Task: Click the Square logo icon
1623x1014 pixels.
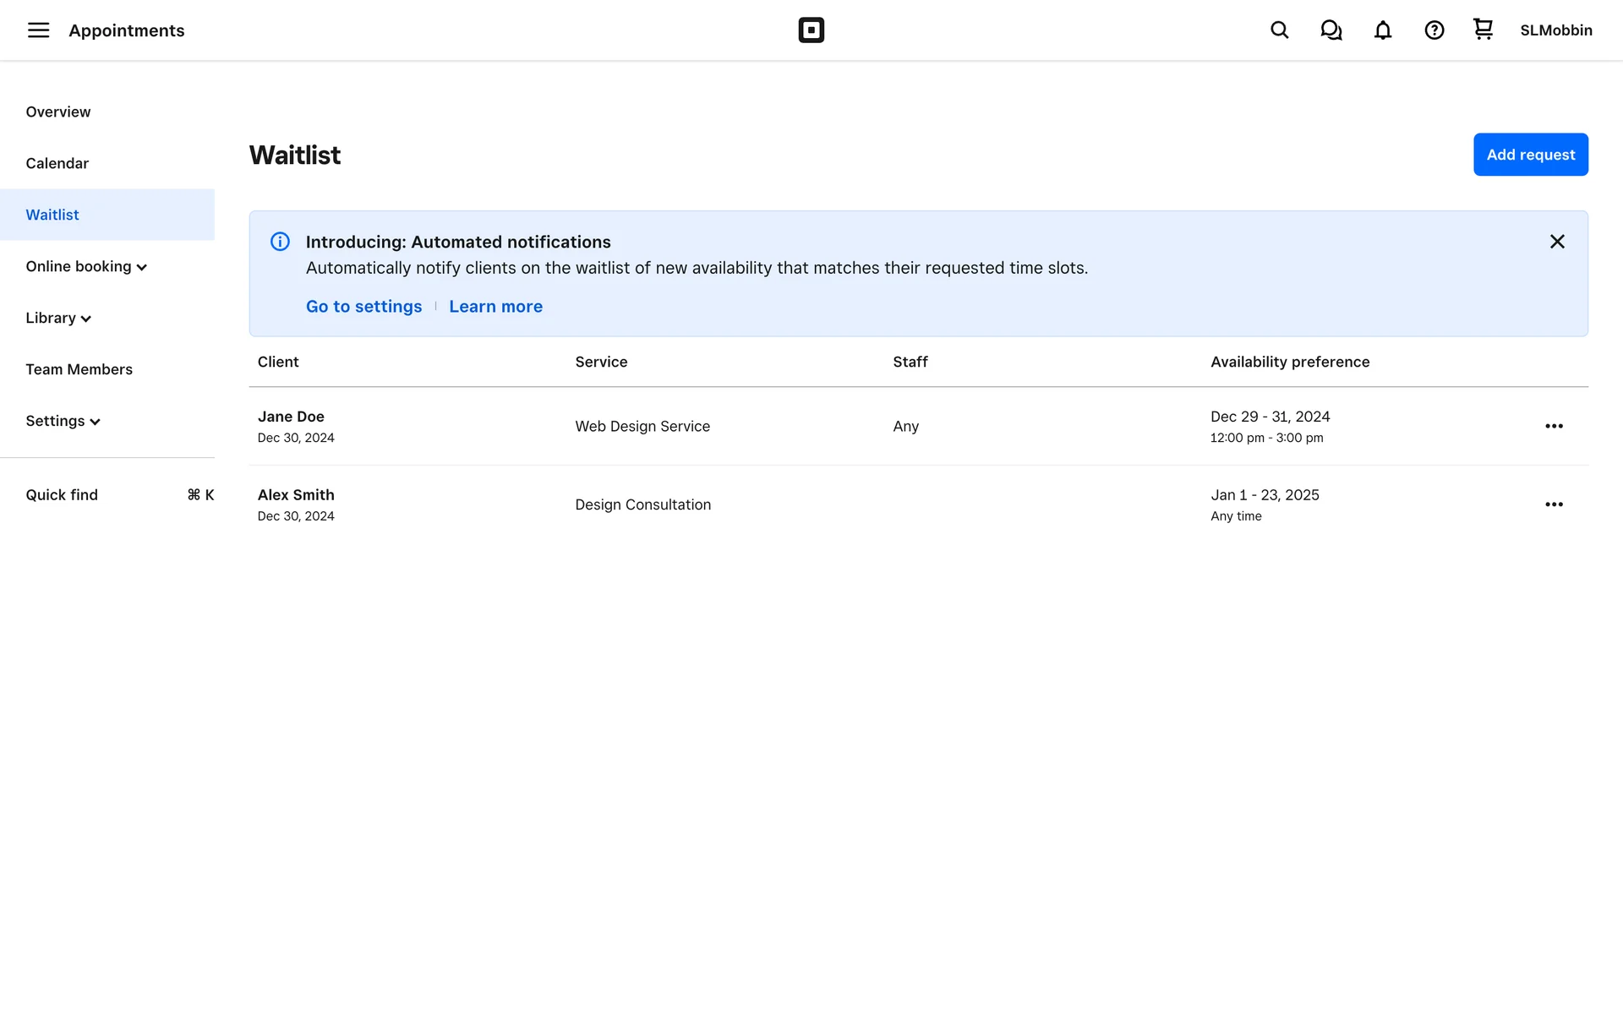Action: click(811, 30)
